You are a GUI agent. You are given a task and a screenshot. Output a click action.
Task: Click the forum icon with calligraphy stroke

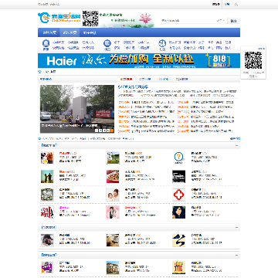coord(178,240)
